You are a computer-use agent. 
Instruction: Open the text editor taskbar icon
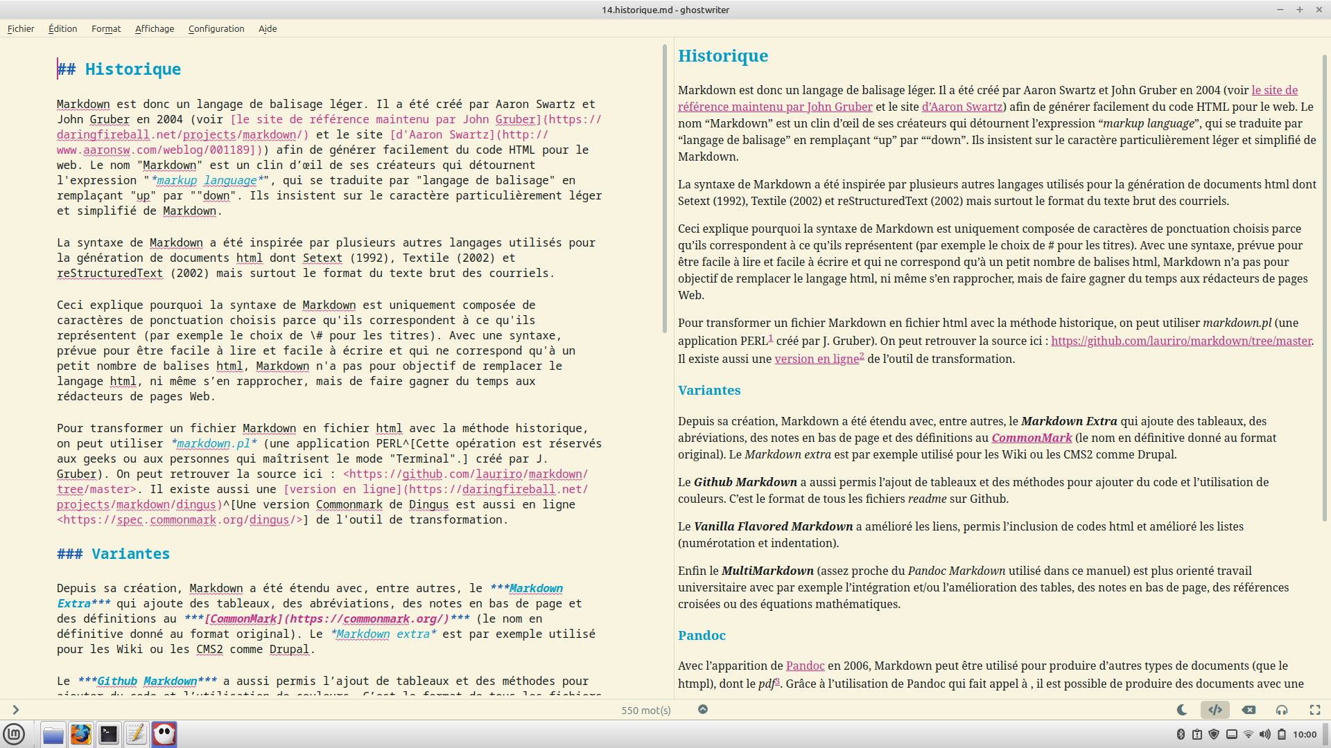[x=137, y=734]
